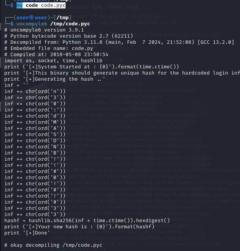Open the faint Actions menu
The image size is (240, 251).
[x=78, y=7]
